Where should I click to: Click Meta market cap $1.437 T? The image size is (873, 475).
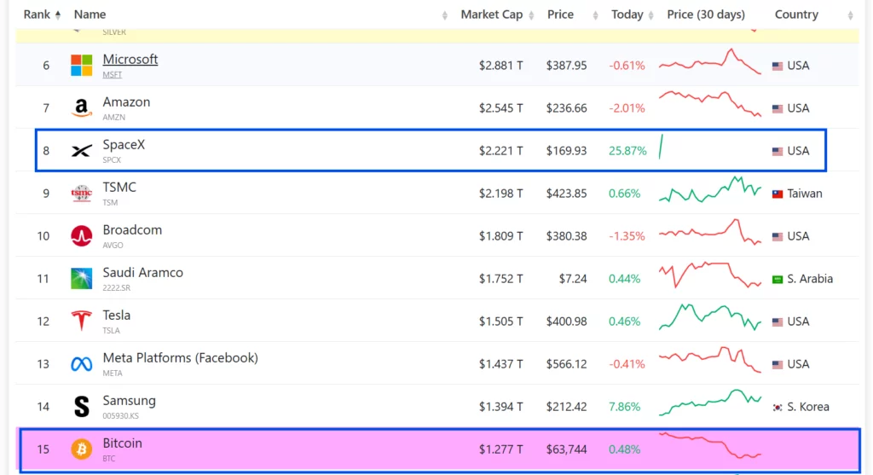coord(501,364)
